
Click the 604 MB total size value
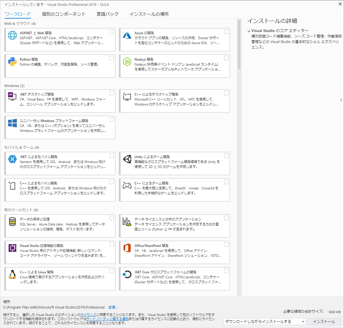335,312
